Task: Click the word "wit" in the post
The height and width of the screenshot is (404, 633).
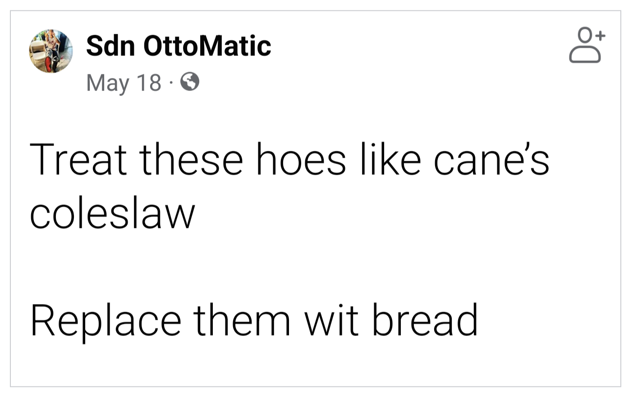Action: tap(331, 320)
